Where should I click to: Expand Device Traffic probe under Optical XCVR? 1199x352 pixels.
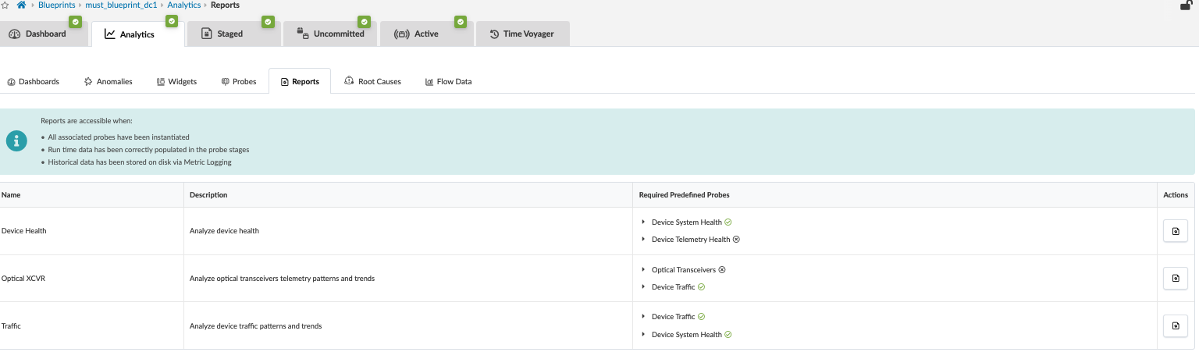(x=643, y=287)
